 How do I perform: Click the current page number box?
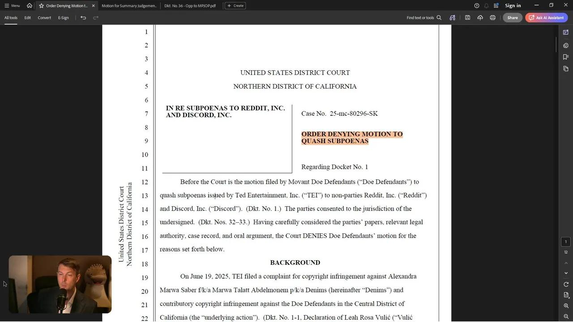coord(566,241)
